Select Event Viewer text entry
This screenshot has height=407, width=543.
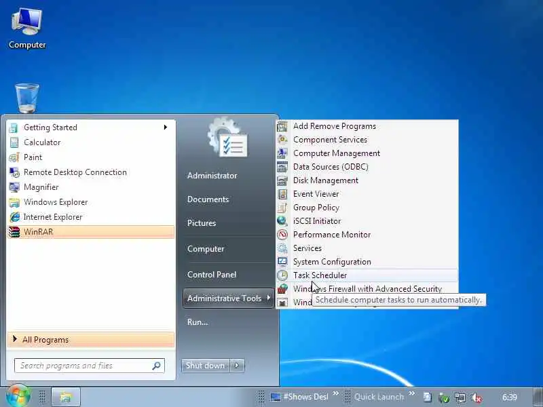coord(316,194)
